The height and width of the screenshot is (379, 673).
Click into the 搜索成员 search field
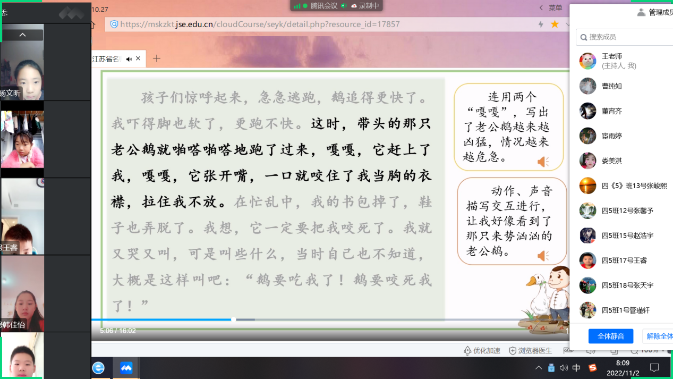(625, 37)
